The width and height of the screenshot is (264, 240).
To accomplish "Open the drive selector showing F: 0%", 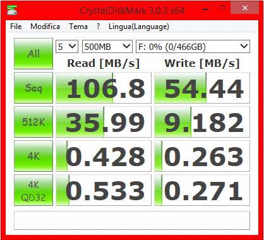I will click(x=193, y=46).
